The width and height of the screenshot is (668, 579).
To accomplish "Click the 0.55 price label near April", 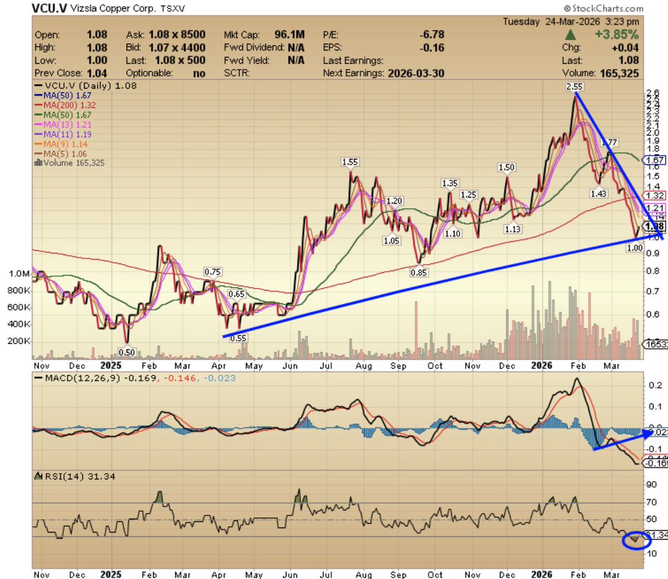I will 238,338.
